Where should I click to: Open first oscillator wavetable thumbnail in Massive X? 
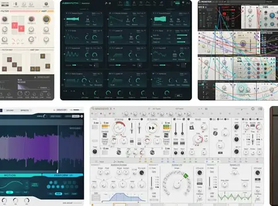105,135
